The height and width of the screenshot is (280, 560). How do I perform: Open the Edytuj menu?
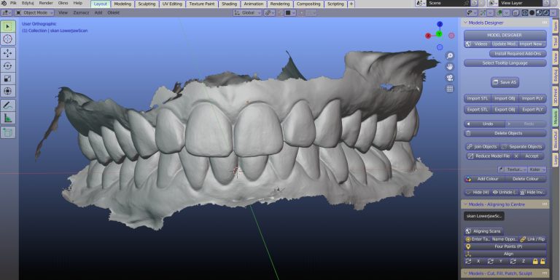(28, 3)
